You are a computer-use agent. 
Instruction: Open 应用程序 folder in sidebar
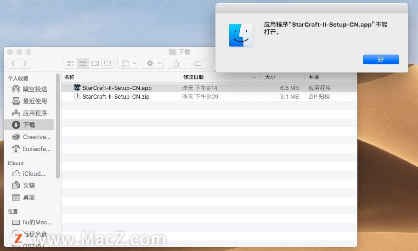click(30, 113)
